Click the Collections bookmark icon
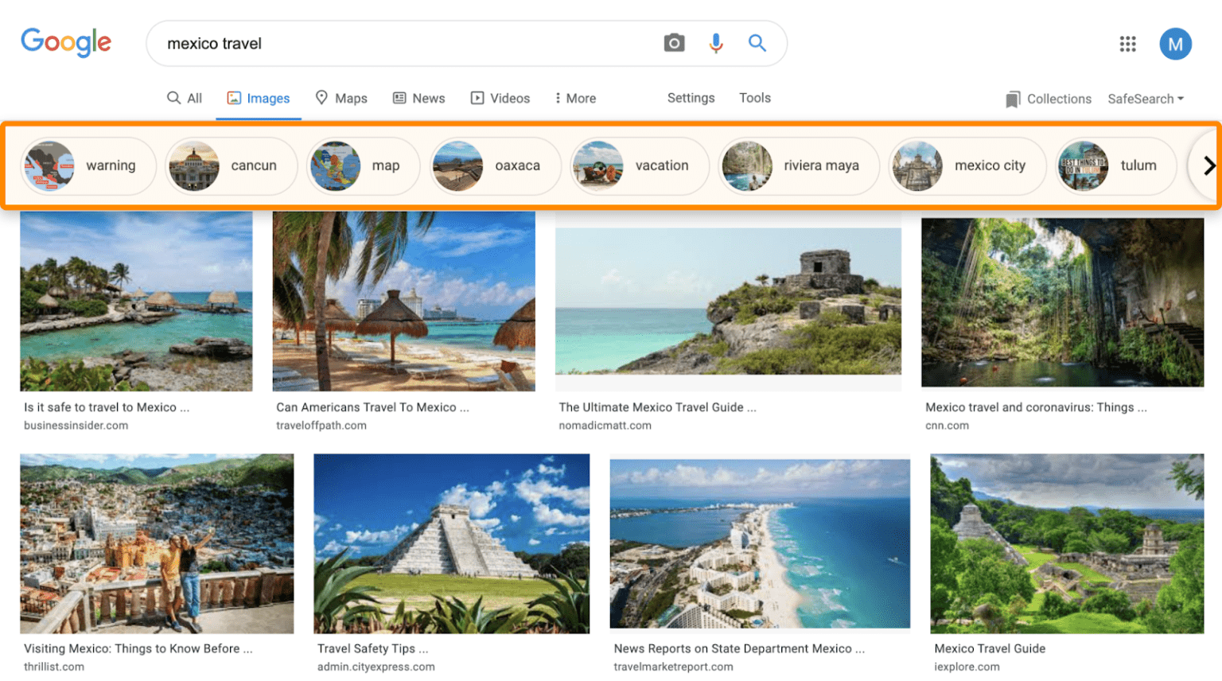The height and width of the screenshot is (681, 1222). [x=1014, y=99]
